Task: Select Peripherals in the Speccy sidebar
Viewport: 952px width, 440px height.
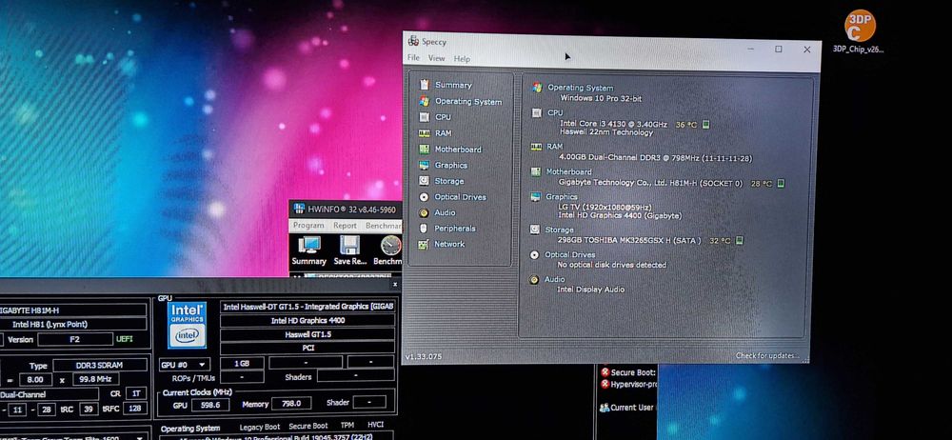Action: click(x=455, y=229)
